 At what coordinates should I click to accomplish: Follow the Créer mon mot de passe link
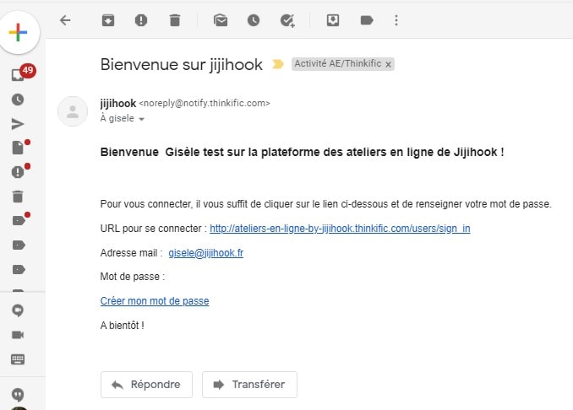click(x=155, y=301)
